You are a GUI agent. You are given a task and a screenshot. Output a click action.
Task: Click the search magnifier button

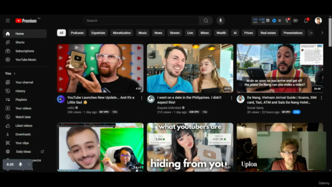click(206, 21)
